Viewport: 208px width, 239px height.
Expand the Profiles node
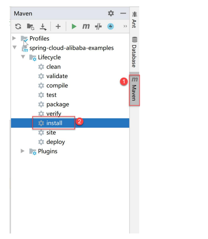(14, 38)
